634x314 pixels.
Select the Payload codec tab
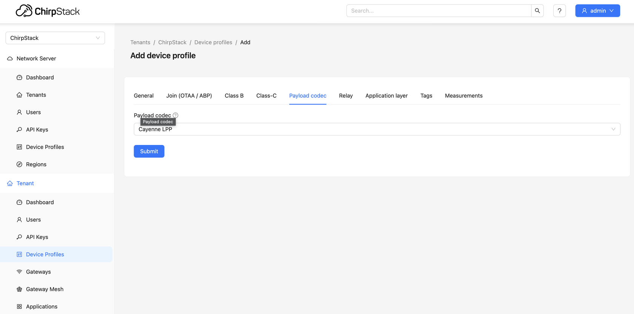pos(308,96)
